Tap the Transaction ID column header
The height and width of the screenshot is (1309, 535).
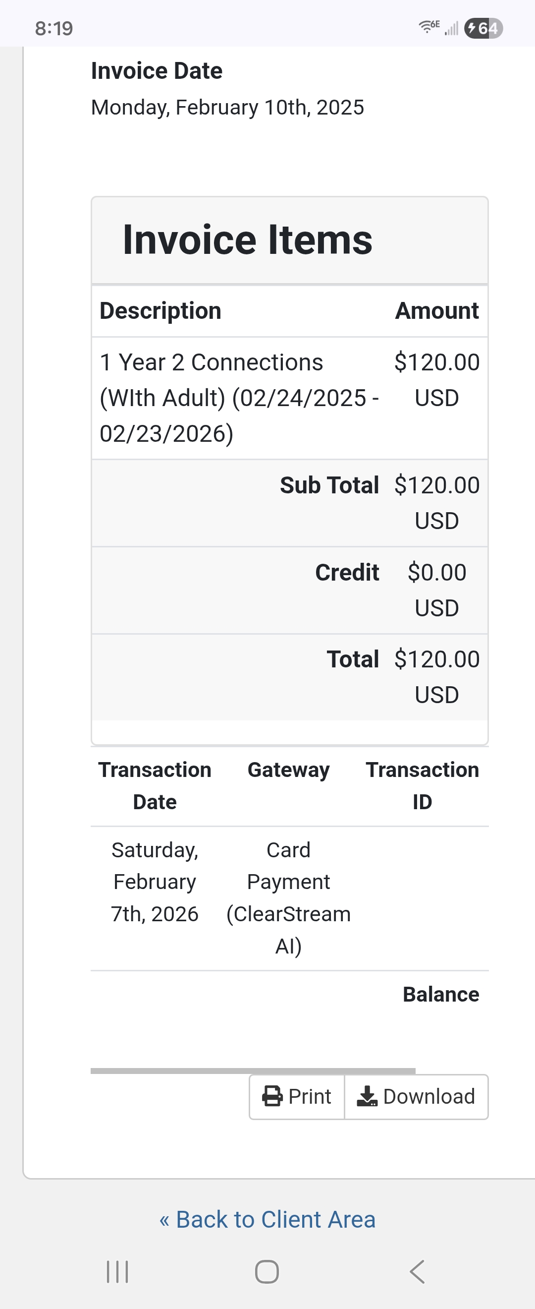point(423,785)
